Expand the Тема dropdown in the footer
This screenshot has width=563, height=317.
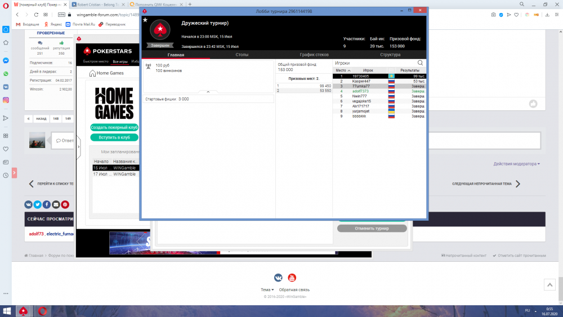pos(266,290)
